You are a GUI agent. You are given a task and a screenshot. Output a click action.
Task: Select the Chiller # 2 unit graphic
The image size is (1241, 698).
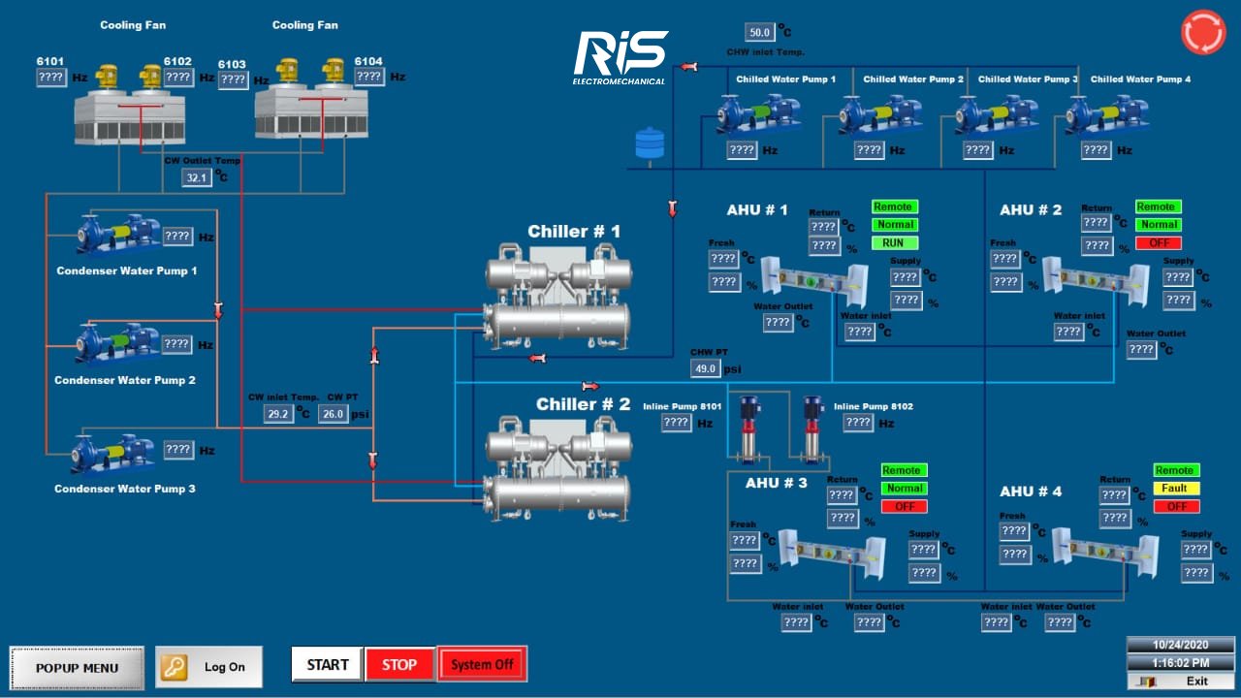[x=557, y=470]
